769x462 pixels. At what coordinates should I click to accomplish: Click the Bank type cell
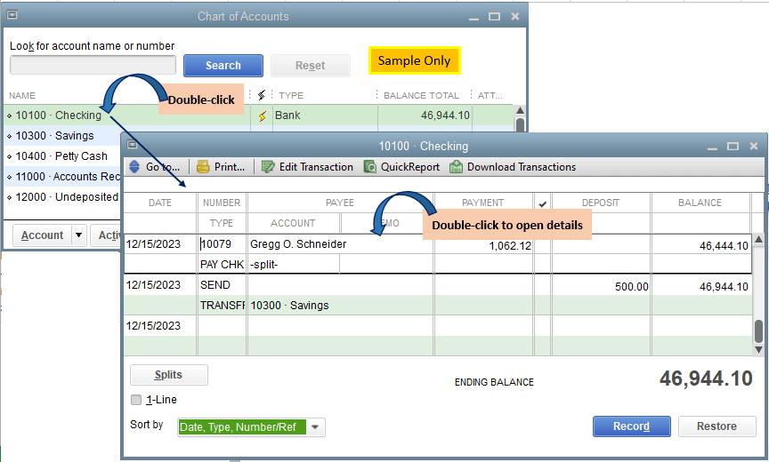pyautogui.click(x=287, y=115)
